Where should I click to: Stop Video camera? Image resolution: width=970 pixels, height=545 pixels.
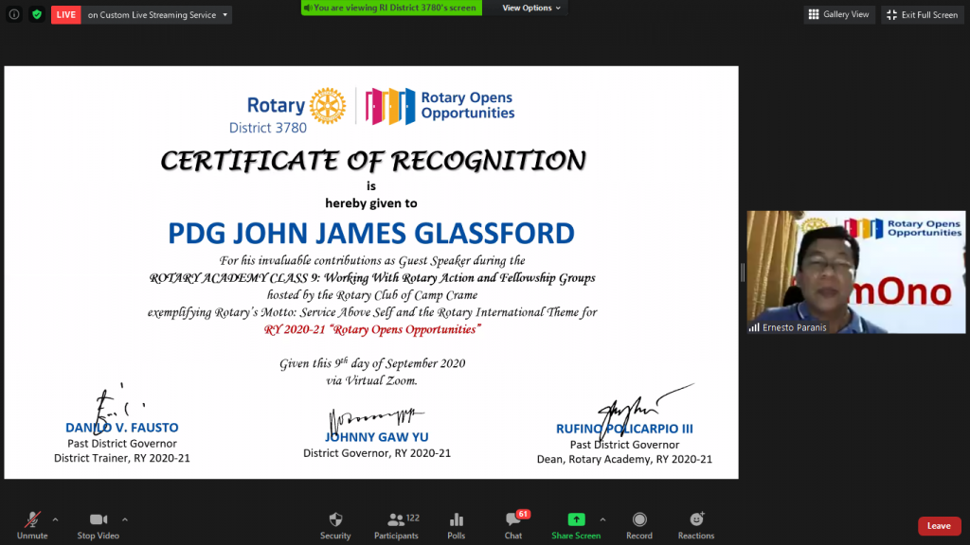99,526
